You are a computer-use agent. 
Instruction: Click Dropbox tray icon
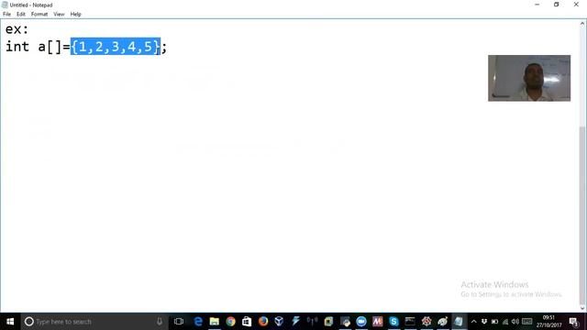[x=484, y=322]
